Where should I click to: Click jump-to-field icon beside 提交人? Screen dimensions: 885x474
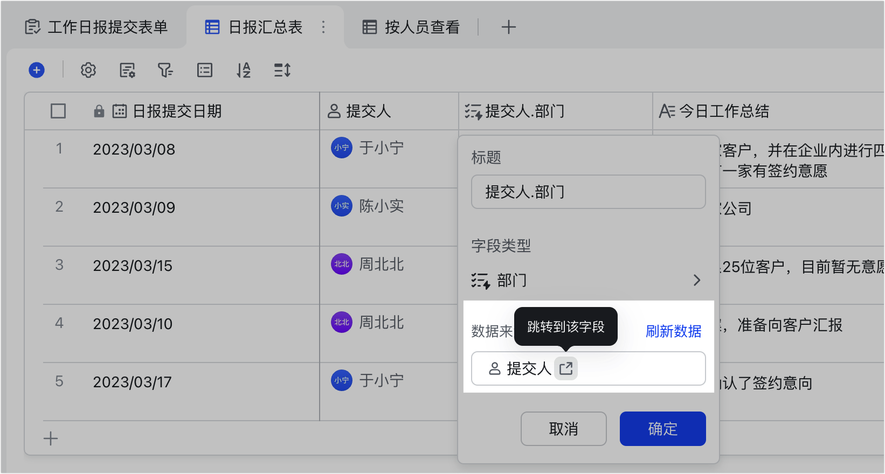[566, 368]
